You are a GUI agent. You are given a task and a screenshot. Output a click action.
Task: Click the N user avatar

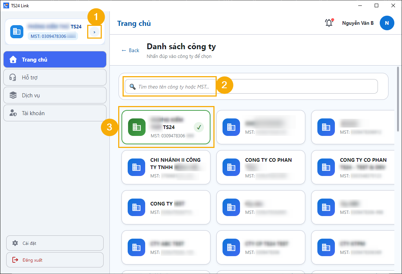387,23
